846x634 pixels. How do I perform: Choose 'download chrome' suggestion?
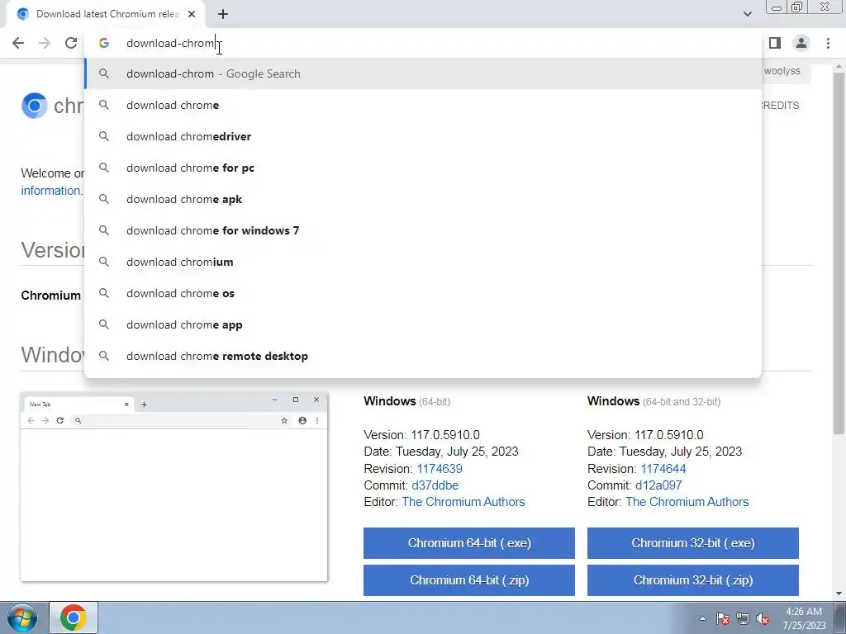pyautogui.click(x=423, y=105)
